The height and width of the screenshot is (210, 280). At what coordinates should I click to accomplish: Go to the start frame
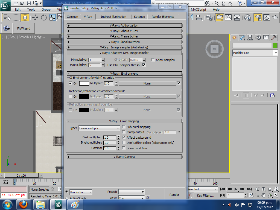coord(223,189)
